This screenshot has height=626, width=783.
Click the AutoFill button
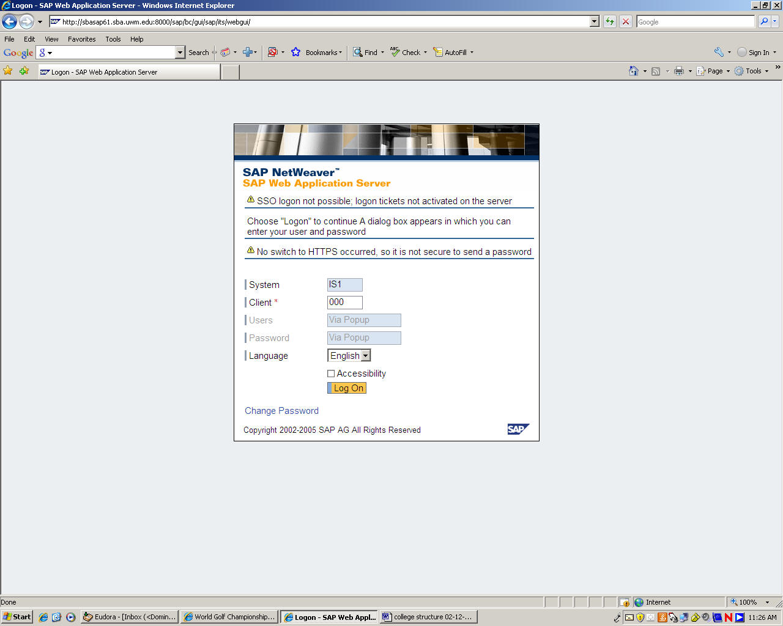click(x=453, y=53)
